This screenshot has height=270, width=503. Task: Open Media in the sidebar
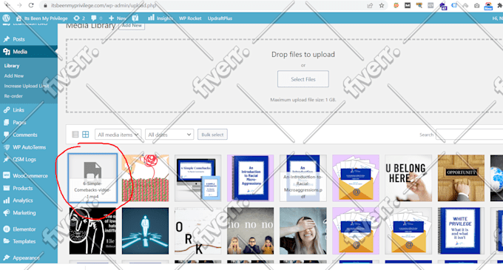click(x=20, y=52)
